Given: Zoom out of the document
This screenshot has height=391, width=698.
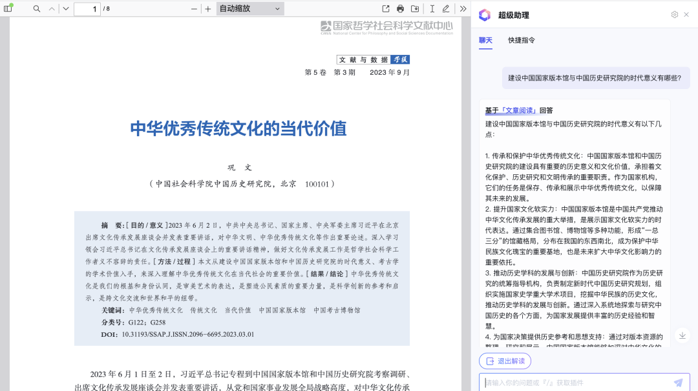Looking at the screenshot, I should pos(194,9).
